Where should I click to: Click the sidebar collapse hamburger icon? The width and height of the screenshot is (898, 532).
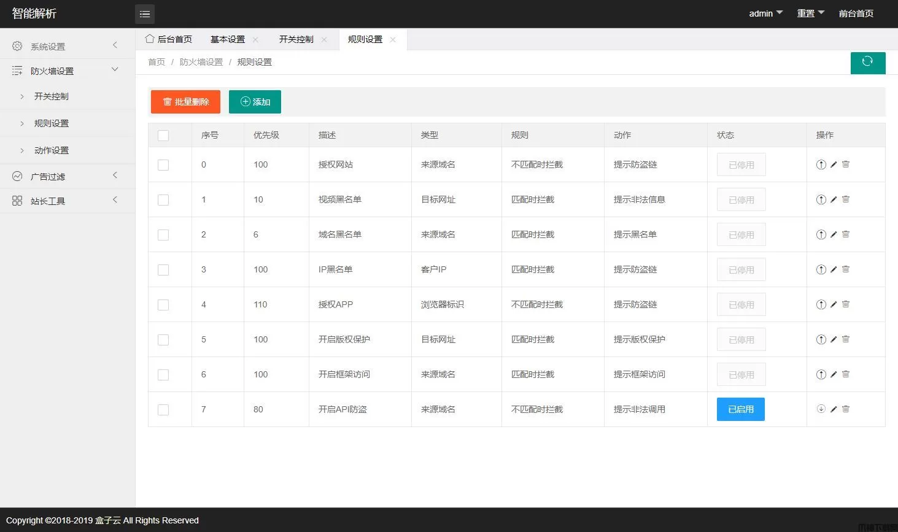[145, 14]
